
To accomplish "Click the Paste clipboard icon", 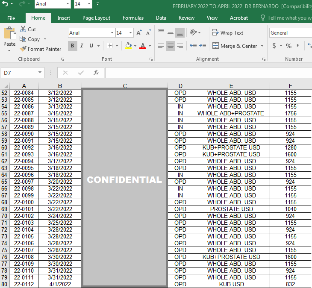I will point(9,33).
